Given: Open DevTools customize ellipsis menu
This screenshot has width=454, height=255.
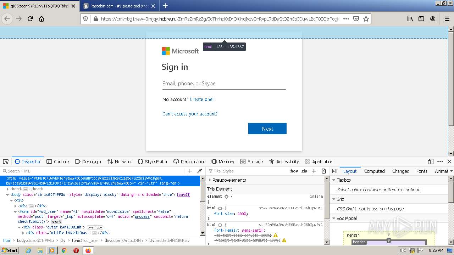Looking at the screenshot, I should [440, 161].
